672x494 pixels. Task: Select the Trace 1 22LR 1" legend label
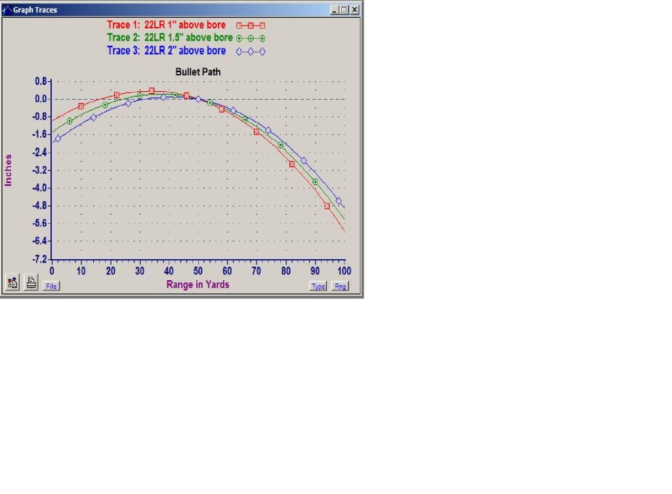point(166,25)
